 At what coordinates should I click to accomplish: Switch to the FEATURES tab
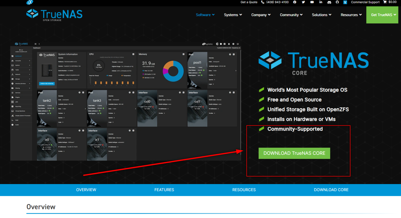[x=164, y=190]
